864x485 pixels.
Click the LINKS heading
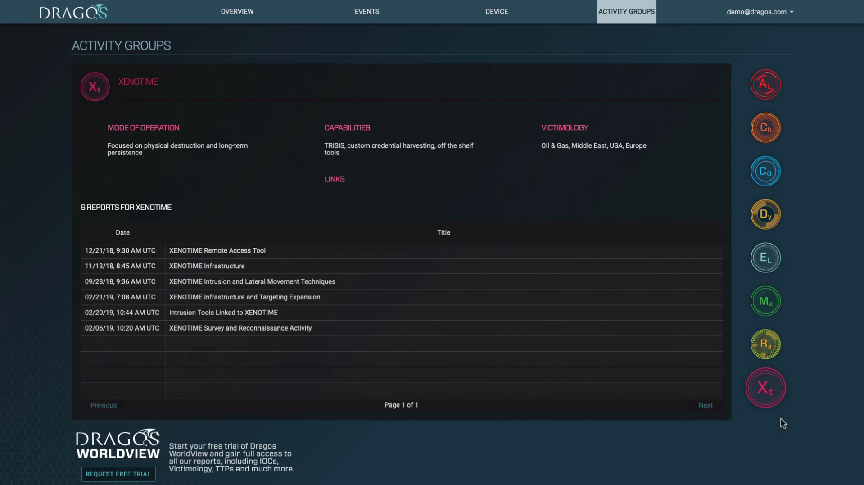click(x=335, y=179)
